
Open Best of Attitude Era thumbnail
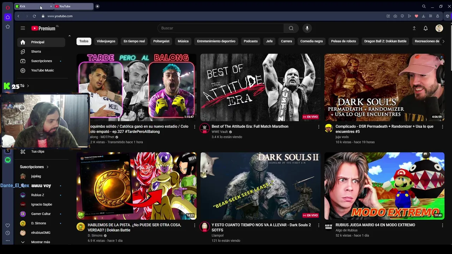[261, 87]
